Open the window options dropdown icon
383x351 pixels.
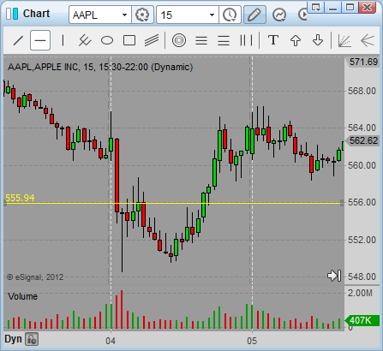(316, 7)
